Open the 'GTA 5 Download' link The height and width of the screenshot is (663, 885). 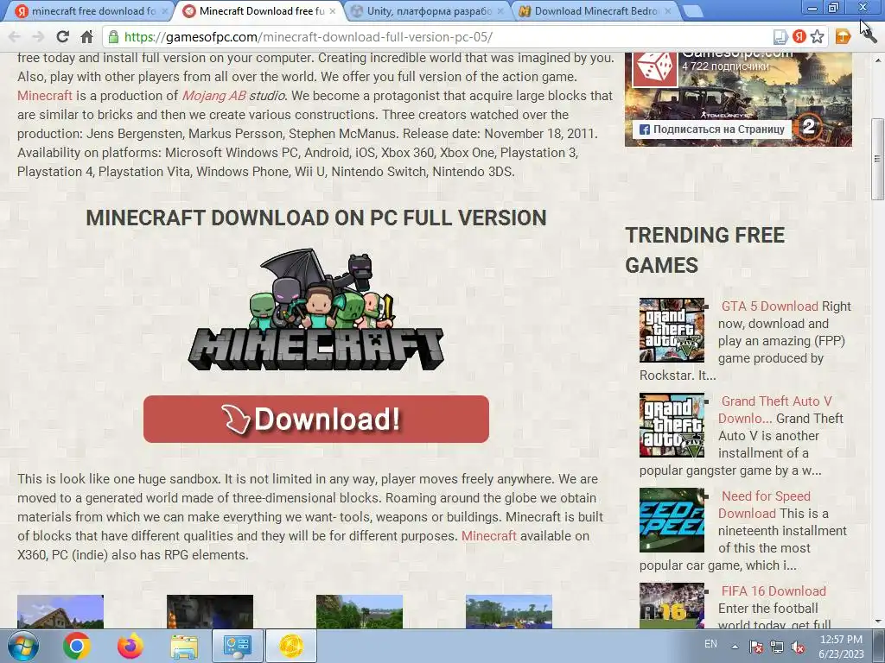[x=769, y=306]
